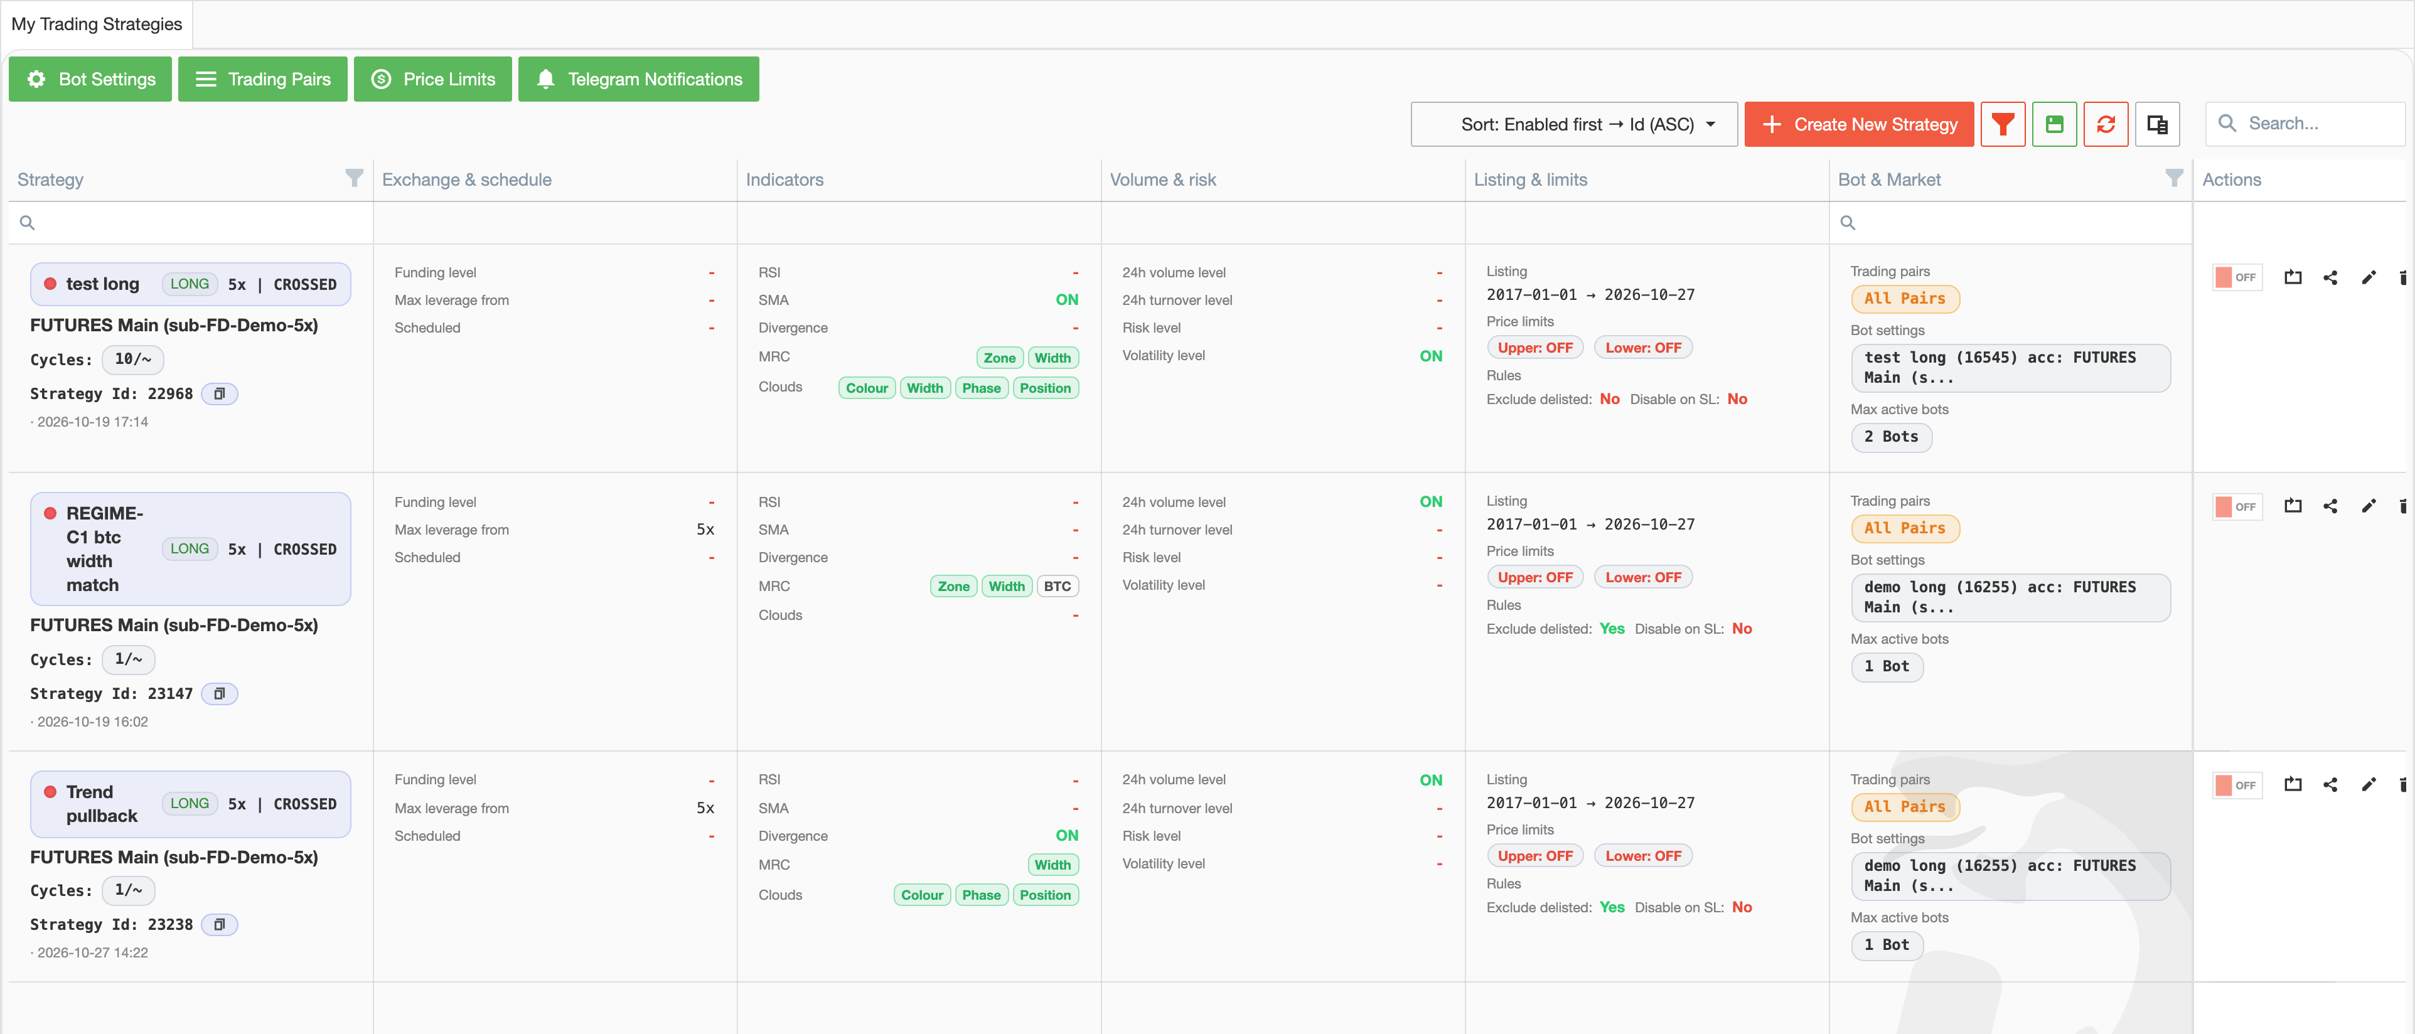
Task: Share the REGIME-C1 btc width match strategy
Action: point(2330,506)
